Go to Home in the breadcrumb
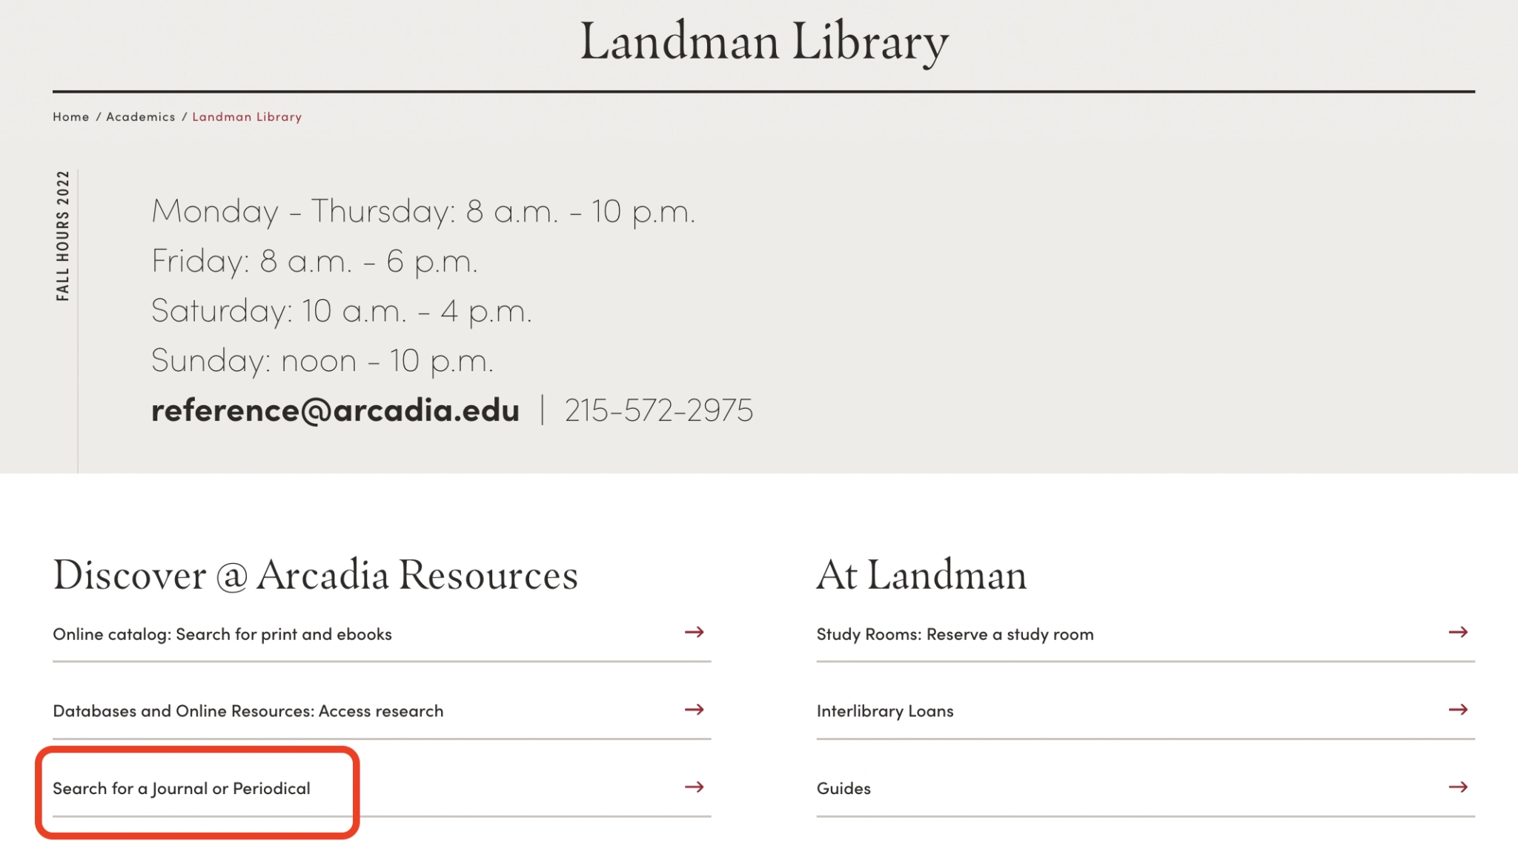 click(71, 117)
